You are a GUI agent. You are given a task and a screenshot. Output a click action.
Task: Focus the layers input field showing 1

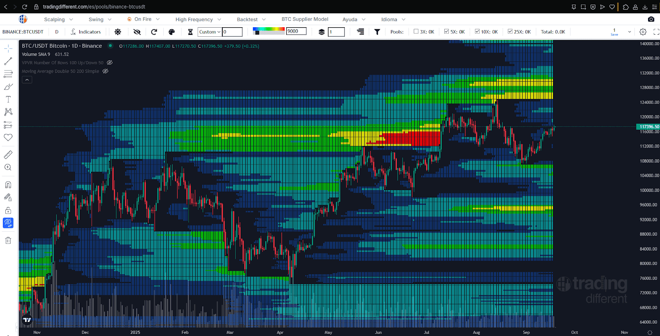[x=336, y=32]
